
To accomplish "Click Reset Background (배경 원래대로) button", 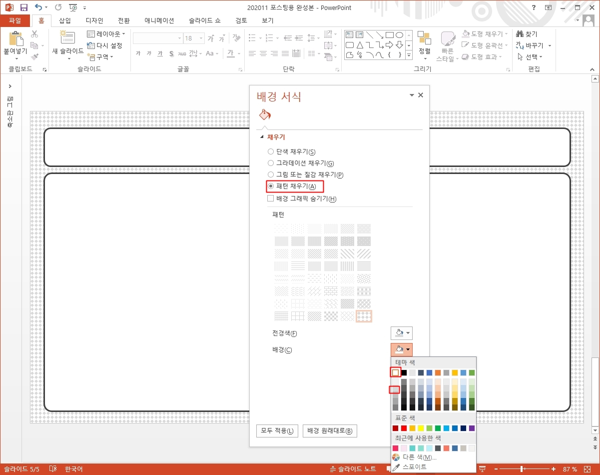I will [x=330, y=431].
